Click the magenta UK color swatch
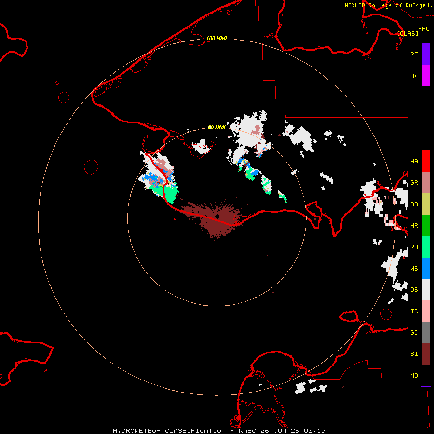Screen dimensions: 434x434 426,76
